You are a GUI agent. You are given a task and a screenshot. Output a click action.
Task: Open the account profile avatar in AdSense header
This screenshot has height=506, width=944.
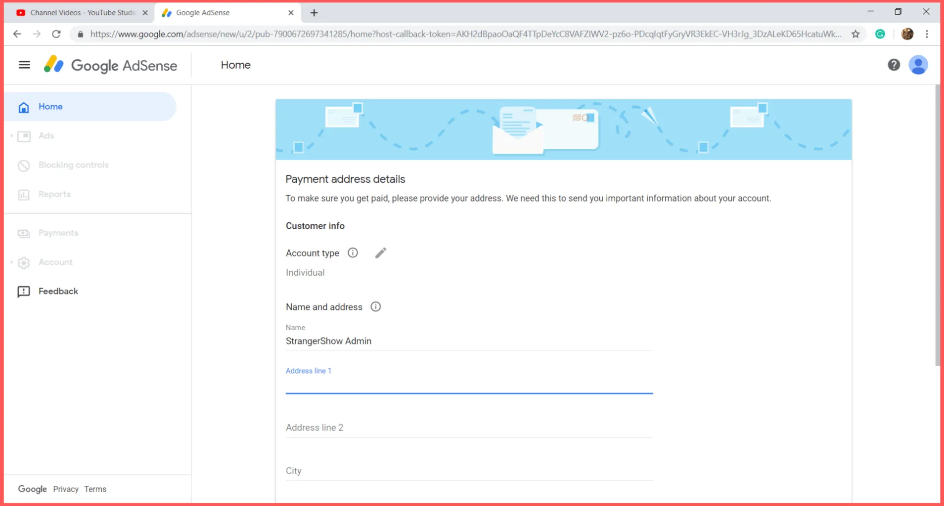(918, 65)
